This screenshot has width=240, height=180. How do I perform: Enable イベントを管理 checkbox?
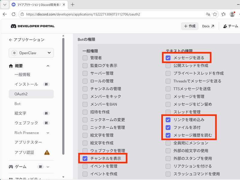85,166
